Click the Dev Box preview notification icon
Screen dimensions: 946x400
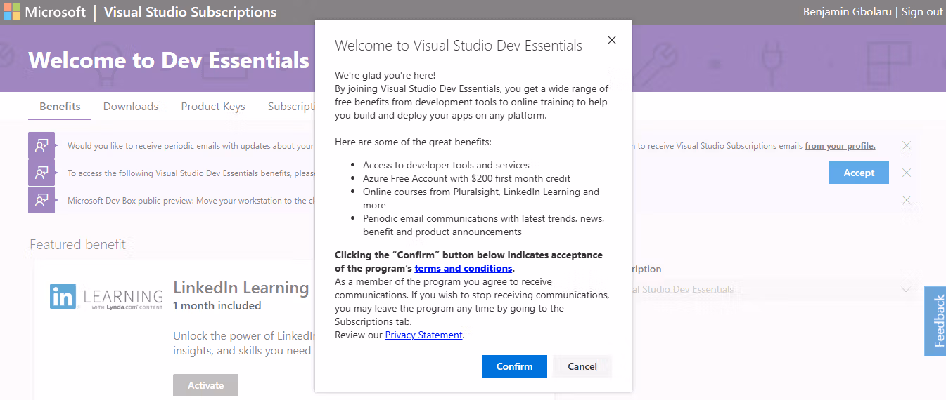[x=41, y=200]
